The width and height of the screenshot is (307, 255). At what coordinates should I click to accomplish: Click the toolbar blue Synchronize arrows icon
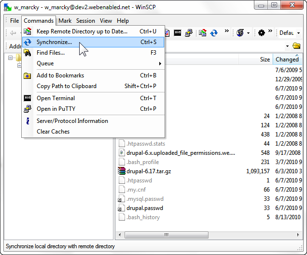[214, 33]
